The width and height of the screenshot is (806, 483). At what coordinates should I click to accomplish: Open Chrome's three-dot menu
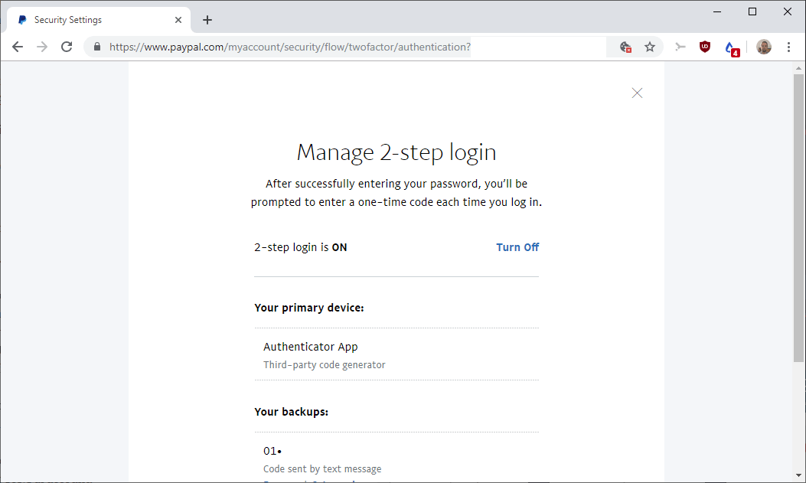point(788,47)
